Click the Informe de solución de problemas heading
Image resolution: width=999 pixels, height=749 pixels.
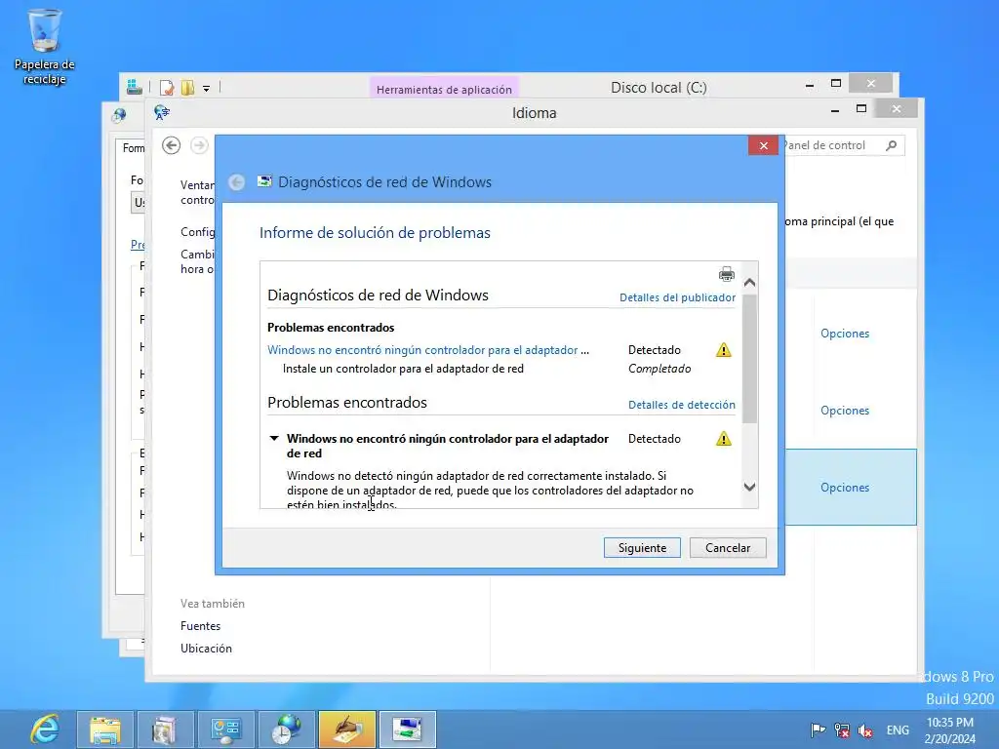pos(375,232)
